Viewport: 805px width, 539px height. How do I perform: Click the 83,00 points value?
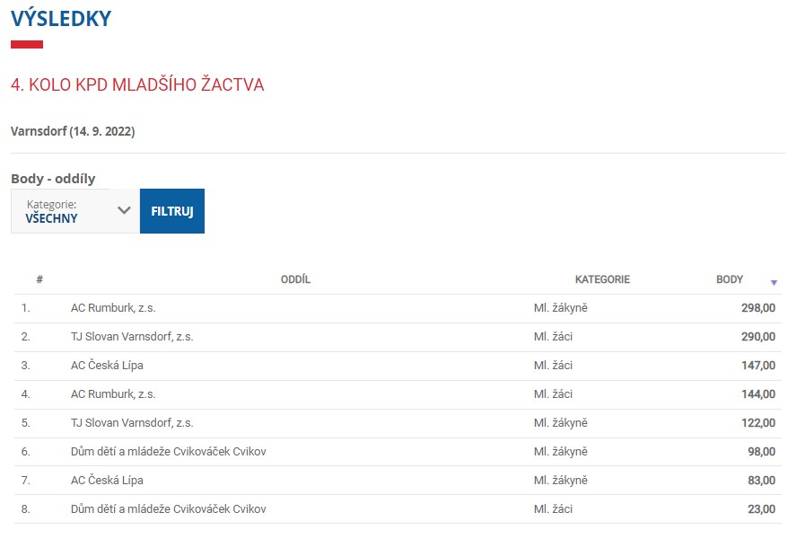tap(761, 481)
